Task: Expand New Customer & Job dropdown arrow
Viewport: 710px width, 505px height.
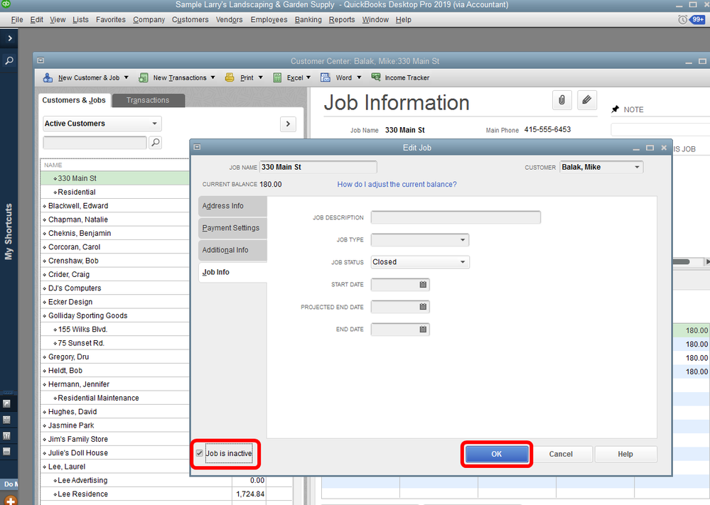Action: pyautogui.click(x=127, y=77)
